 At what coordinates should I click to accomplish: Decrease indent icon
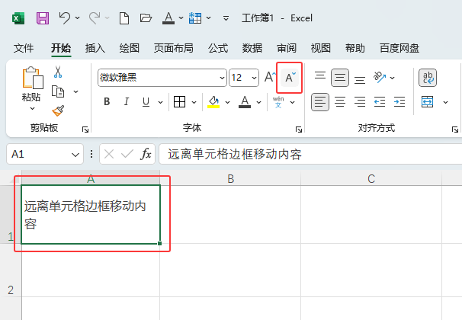pos(380,102)
